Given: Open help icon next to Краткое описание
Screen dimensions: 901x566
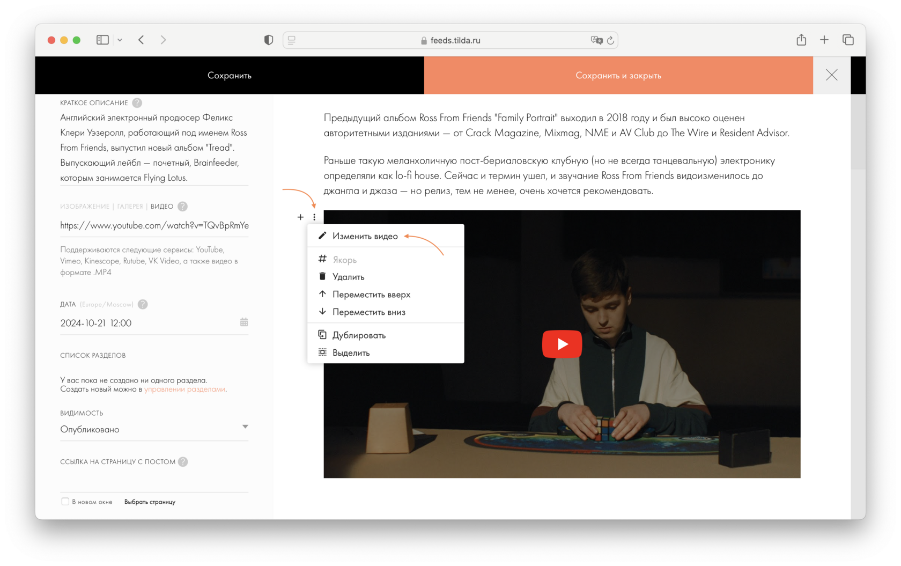Looking at the screenshot, I should [137, 102].
